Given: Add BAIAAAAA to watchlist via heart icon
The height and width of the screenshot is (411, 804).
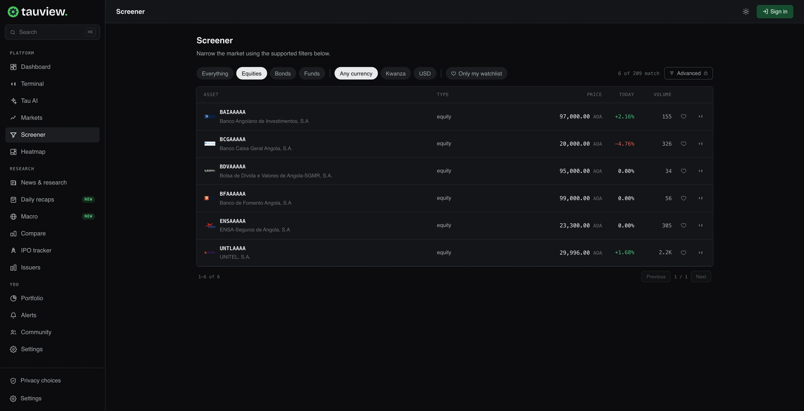Looking at the screenshot, I should click(683, 117).
